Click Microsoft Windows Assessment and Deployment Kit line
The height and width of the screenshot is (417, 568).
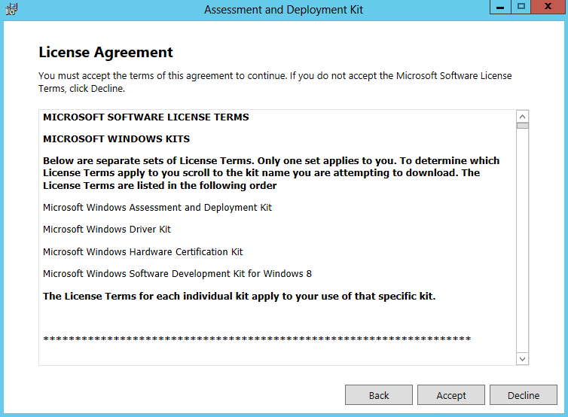point(157,208)
